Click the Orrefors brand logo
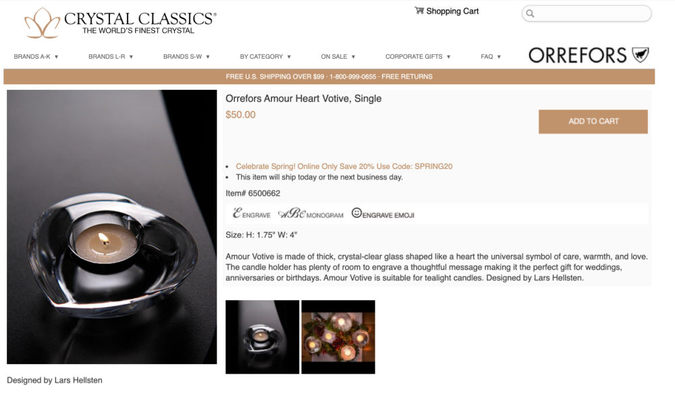This screenshot has width=675, height=396. (x=589, y=55)
